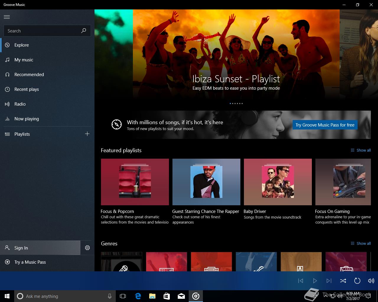Click the Playlists list icon
This screenshot has width=378, height=302.
7,134
